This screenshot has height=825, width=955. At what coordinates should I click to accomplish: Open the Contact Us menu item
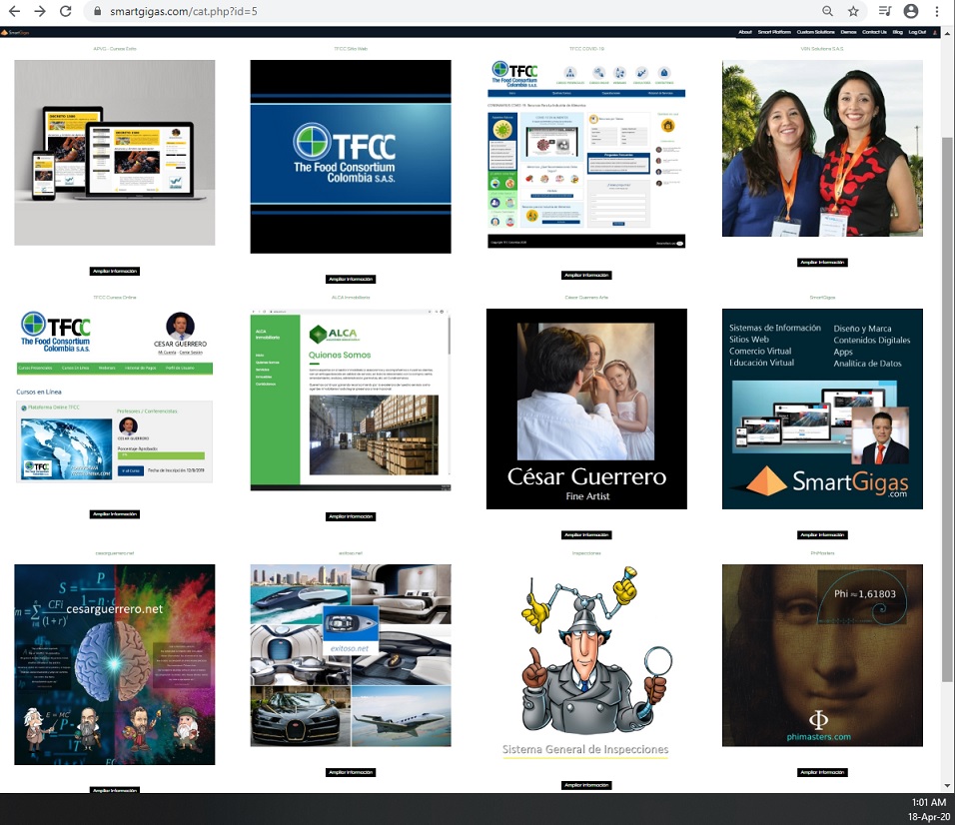click(x=875, y=32)
